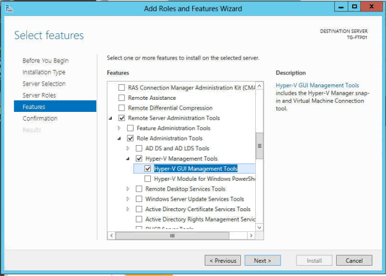The image size is (386, 276).
Task: Collapse Role Administration Tools node
Action: click(119, 138)
